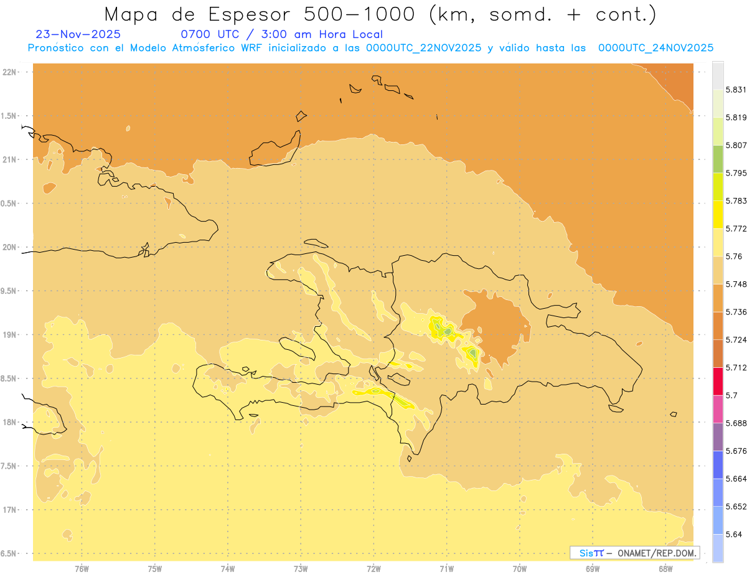Viewport: 747px width, 577px height.
Task: Click the colorbar value 5.819
Action: (x=736, y=117)
